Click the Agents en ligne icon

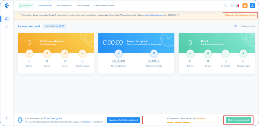[x=243, y=53]
